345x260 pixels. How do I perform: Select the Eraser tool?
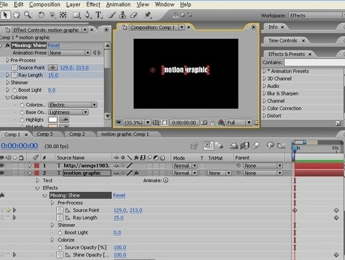[x=134, y=15]
